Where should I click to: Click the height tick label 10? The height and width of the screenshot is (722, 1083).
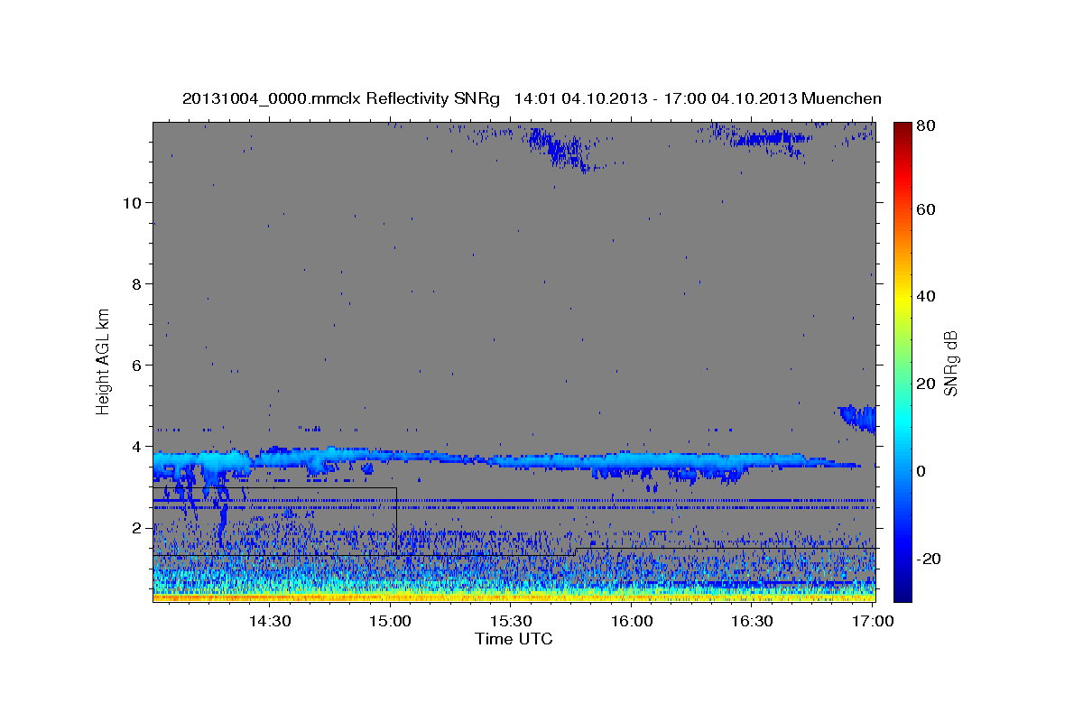131,202
